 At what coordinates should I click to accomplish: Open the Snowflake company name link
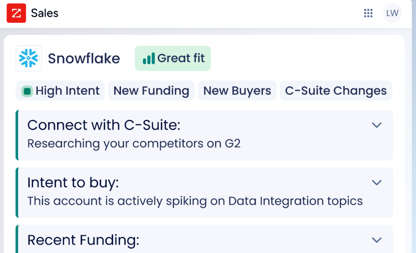(x=84, y=58)
